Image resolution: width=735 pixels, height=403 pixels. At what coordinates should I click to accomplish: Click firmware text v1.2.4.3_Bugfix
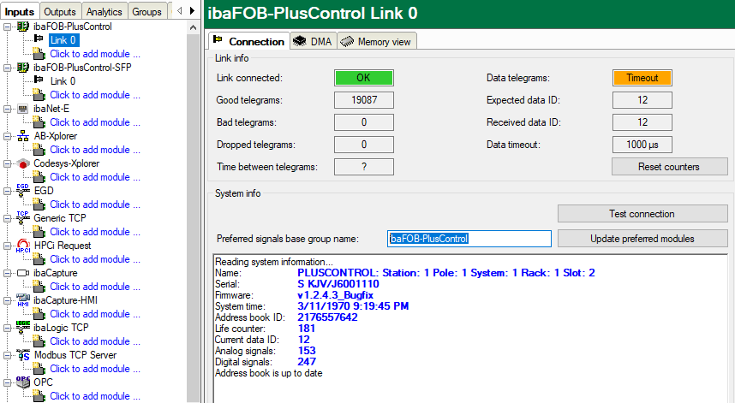point(335,295)
